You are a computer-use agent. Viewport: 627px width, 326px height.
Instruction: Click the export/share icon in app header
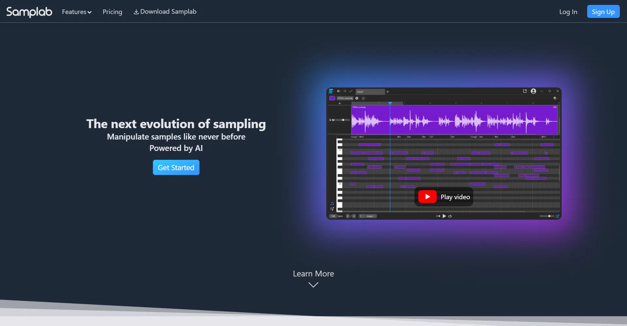point(525,91)
